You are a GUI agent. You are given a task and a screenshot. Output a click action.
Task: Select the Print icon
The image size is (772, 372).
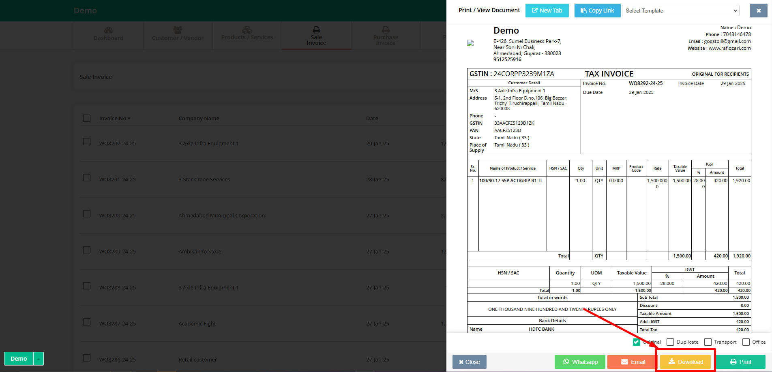733,361
